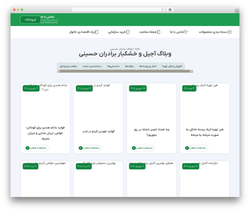Click the date badge on the معرفی بهترین آجیل card
The image size is (250, 212).
point(137,166)
